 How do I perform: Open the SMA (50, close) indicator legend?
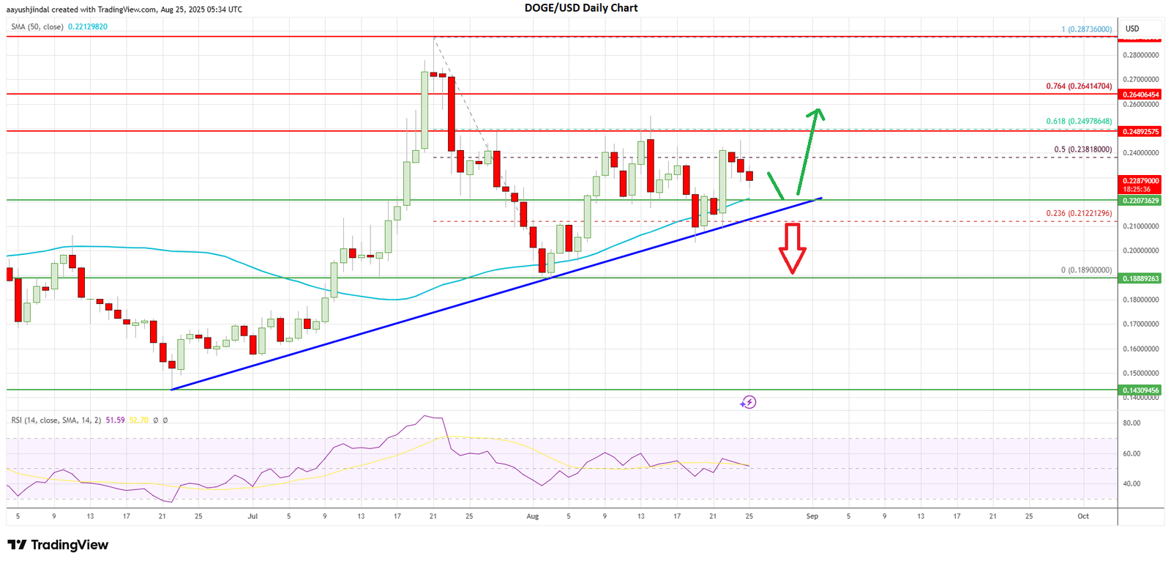coord(37,27)
